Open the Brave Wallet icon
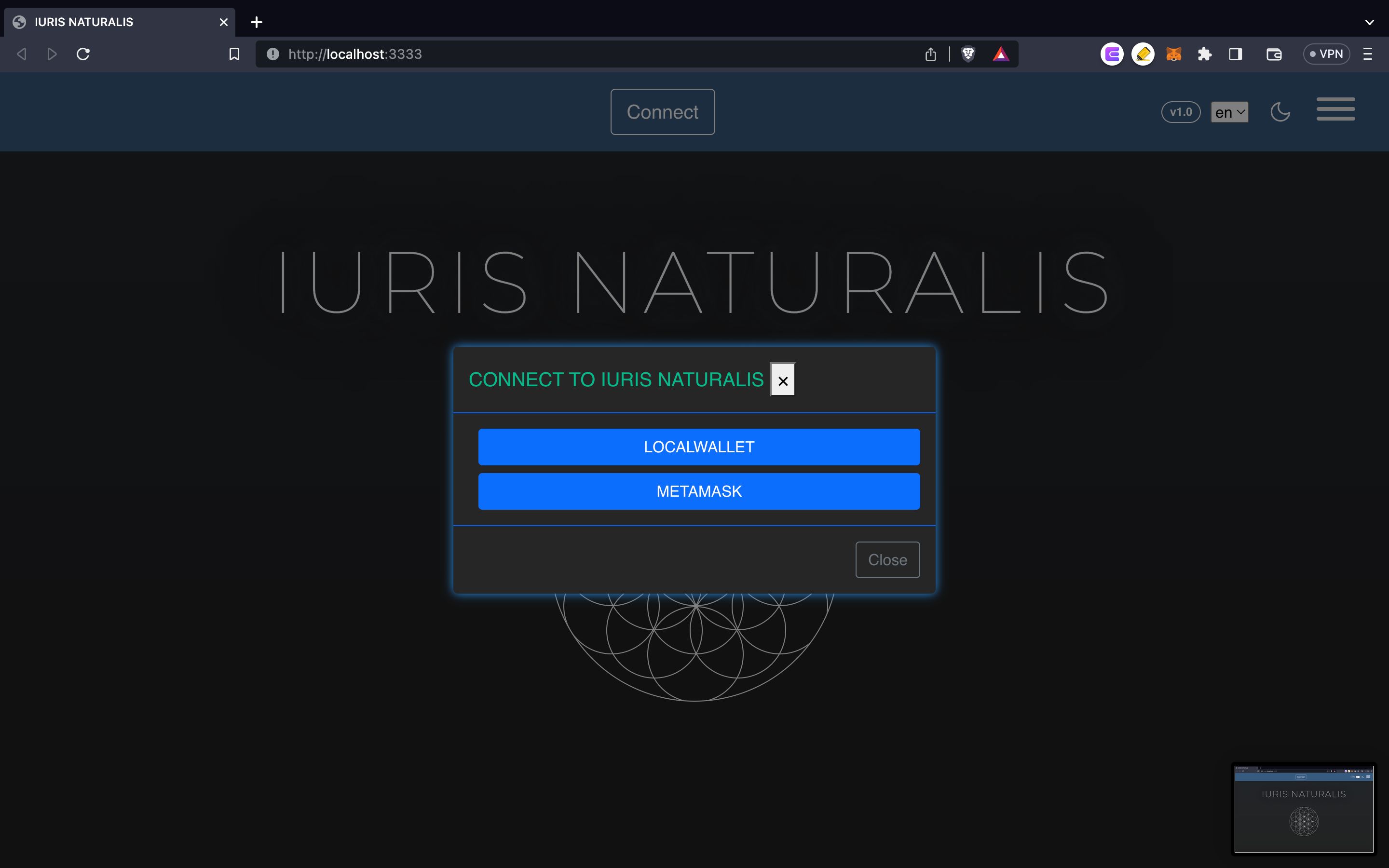The width and height of the screenshot is (1389, 868). (x=1274, y=54)
